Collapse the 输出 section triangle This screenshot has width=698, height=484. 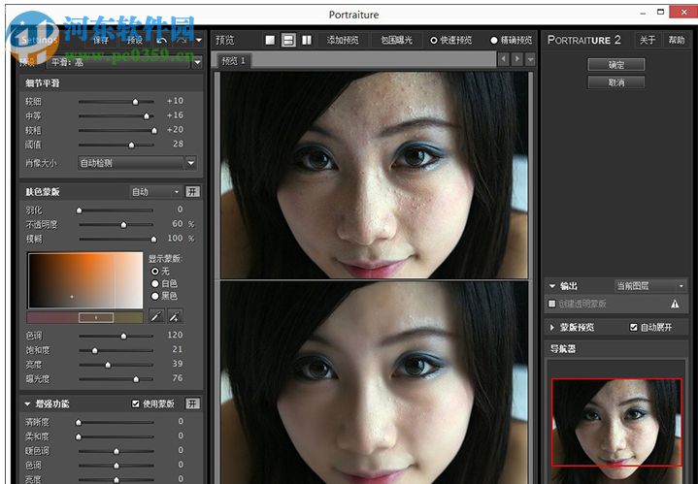click(x=552, y=286)
